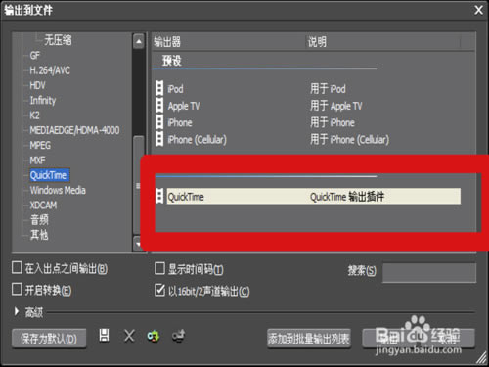This screenshot has height=367, width=489.
Task: Click the tree scrollbar up arrow
Action: coord(139,41)
